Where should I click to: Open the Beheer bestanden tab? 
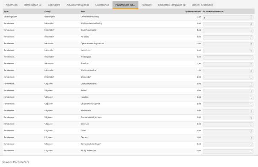(203, 5)
